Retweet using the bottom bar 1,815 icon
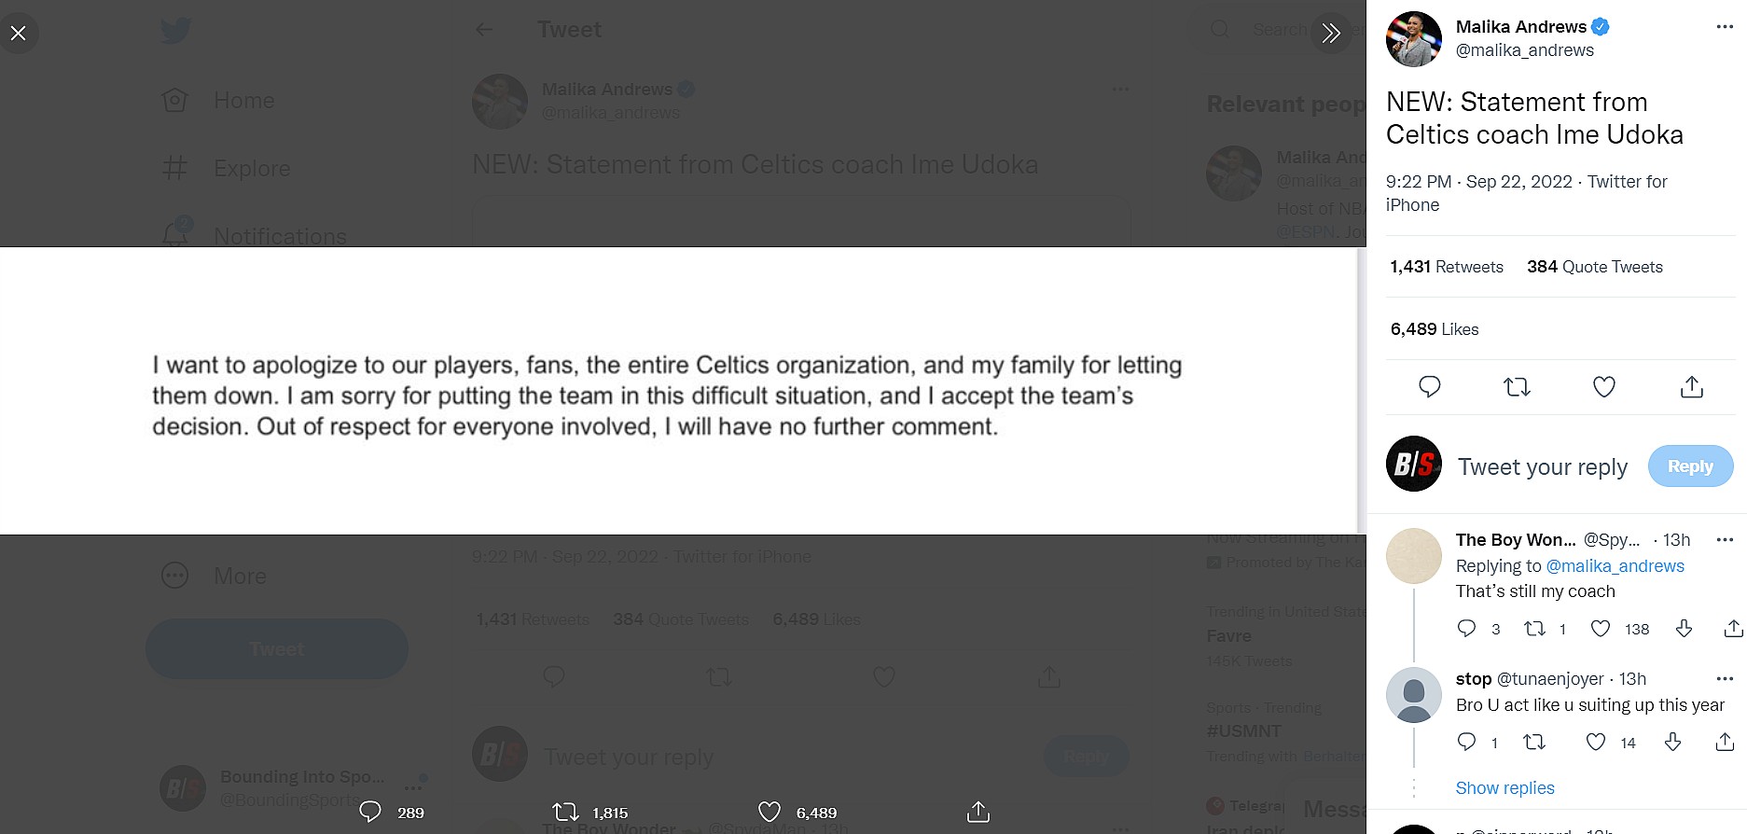The height and width of the screenshot is (834, 1747). click(566, 813)
